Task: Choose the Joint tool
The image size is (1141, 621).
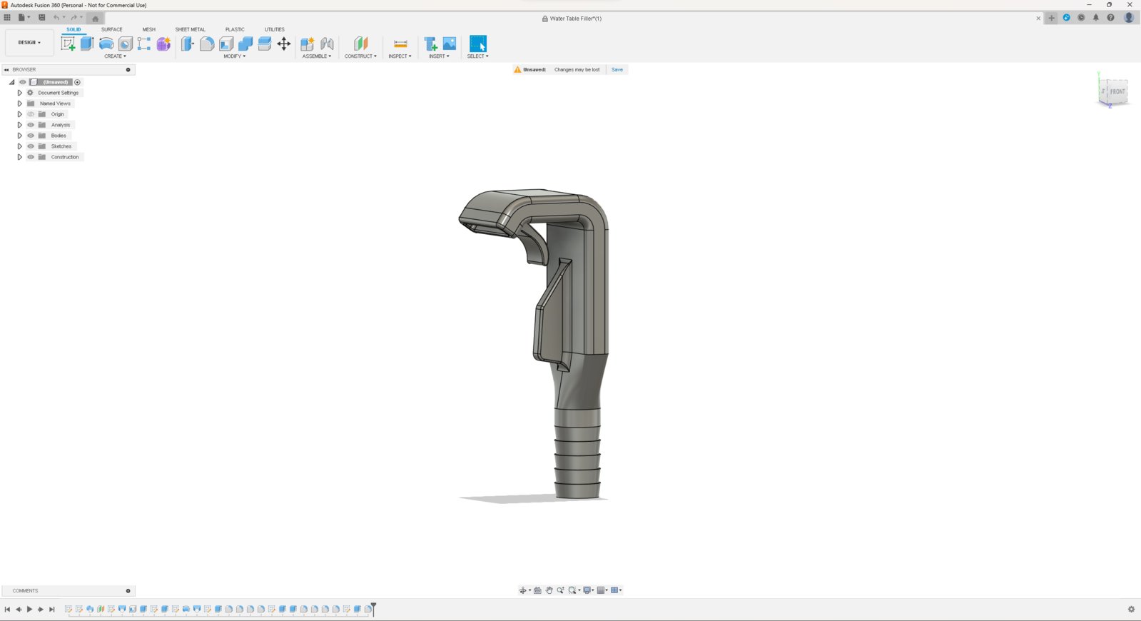Action: pyautogui.click(x=327, y=44)
